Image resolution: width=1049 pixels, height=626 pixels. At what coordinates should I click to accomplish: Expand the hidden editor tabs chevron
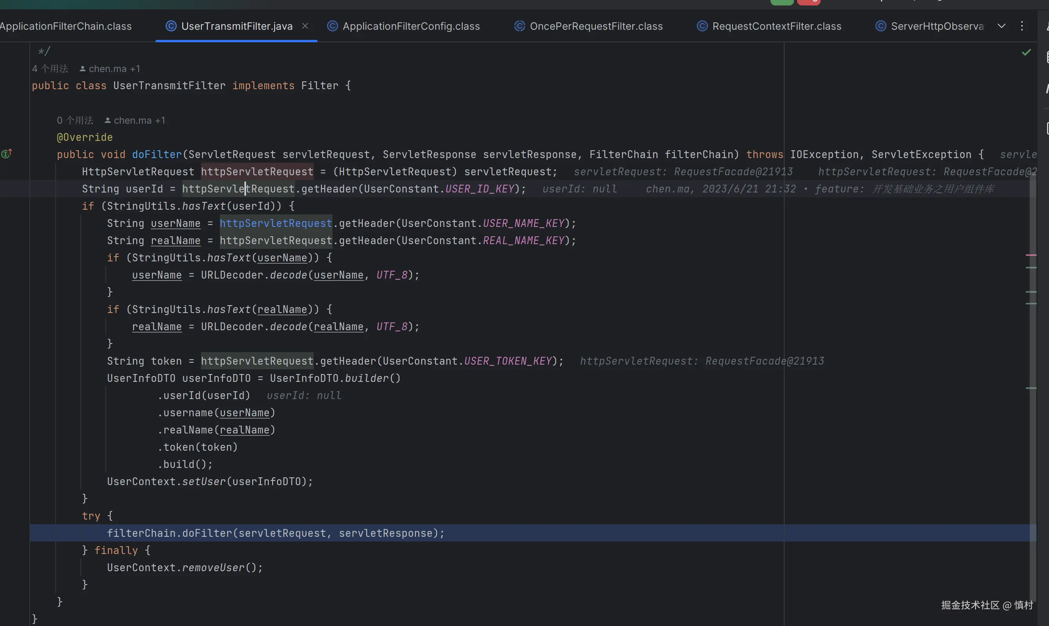point(1001,26)
